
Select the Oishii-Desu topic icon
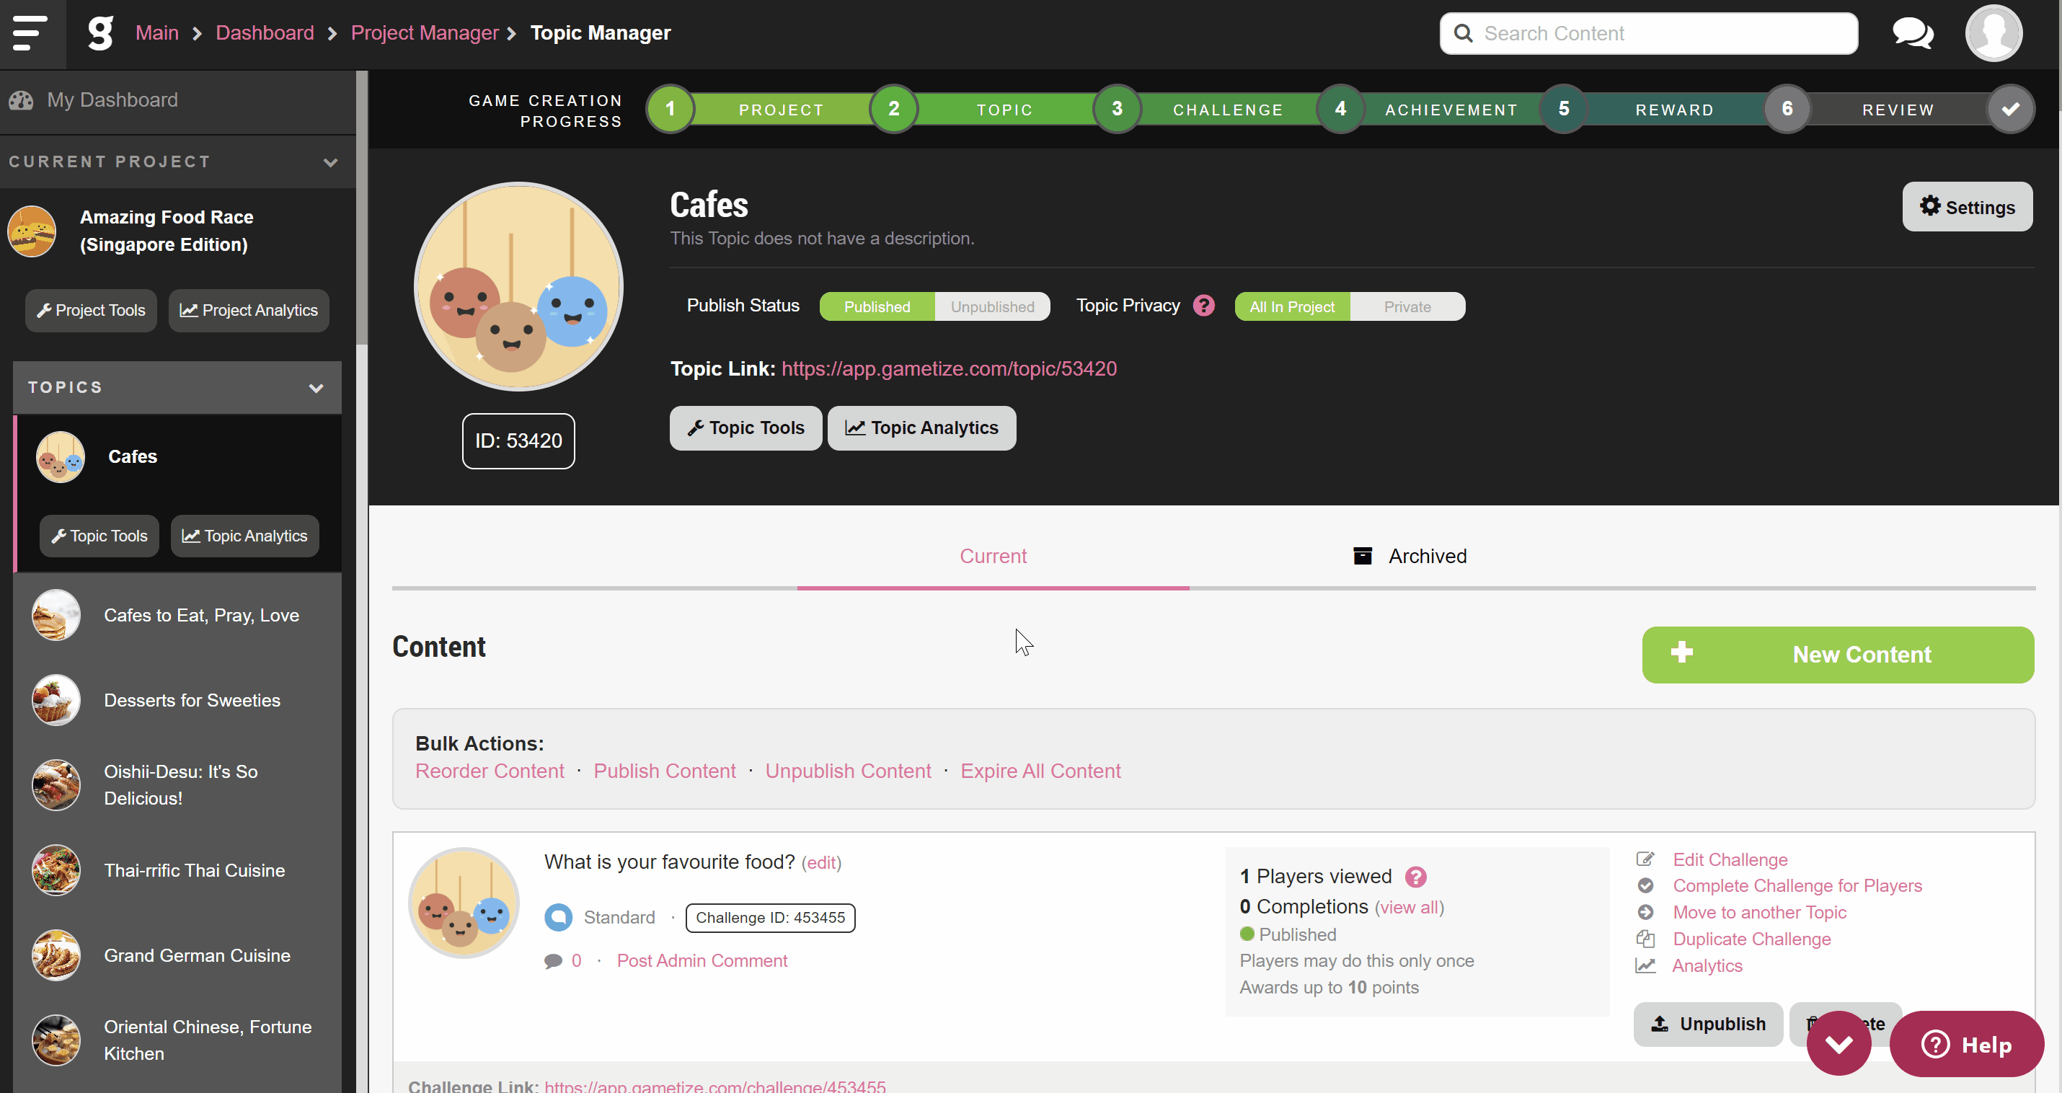click(56, 784)
